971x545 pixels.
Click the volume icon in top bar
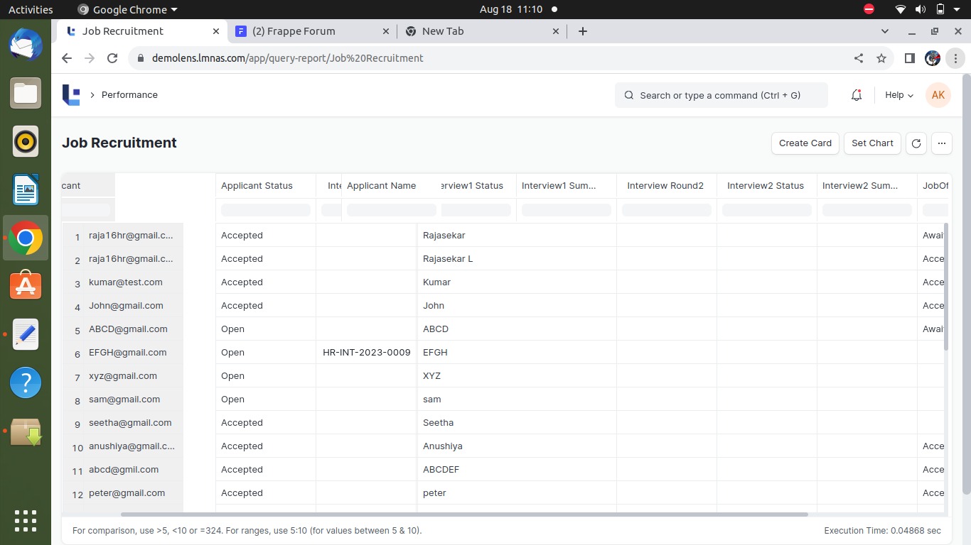[x=921, y=9]
